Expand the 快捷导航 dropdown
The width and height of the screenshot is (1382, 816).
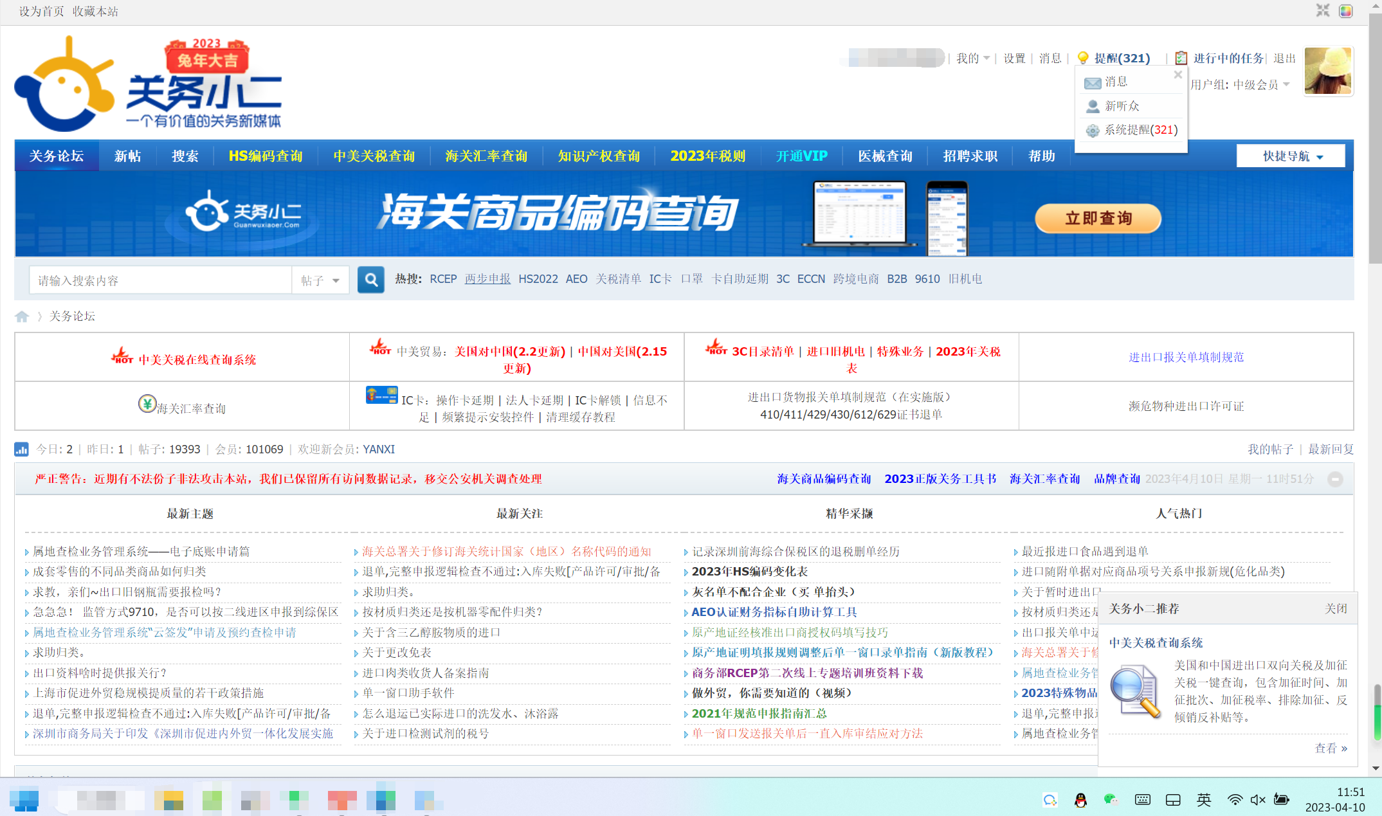pyautogui.click(x=1291, y=156)
